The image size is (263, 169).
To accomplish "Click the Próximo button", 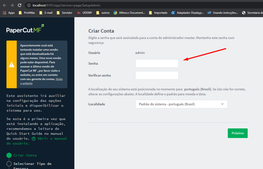I will [x=238, y=133].
